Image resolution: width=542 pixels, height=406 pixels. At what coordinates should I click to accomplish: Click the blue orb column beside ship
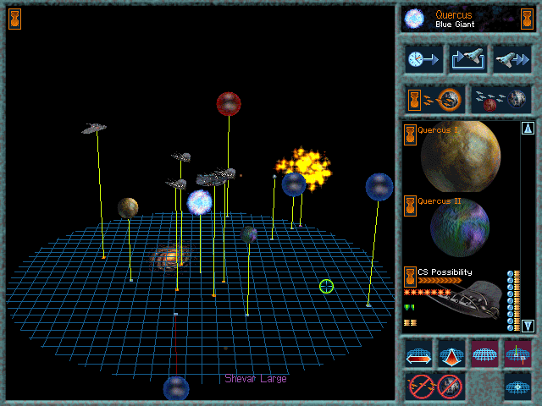click(x=510, y=301)
